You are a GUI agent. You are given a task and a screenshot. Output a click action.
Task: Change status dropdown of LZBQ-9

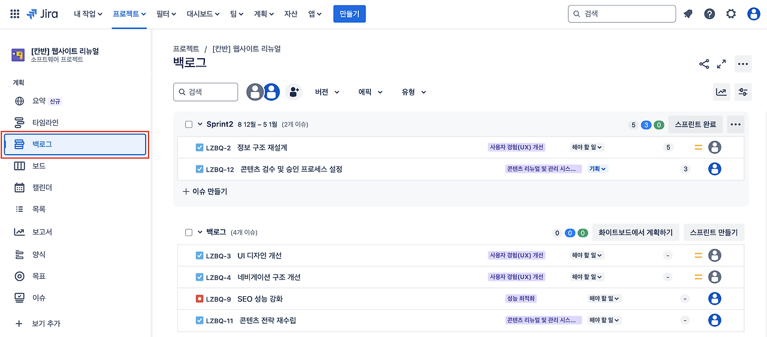[604, 299]
